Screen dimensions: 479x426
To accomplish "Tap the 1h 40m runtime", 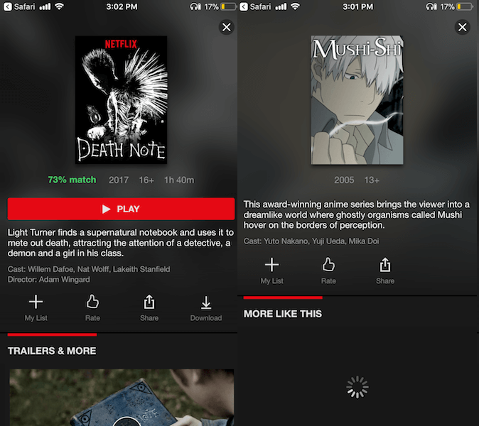I will point(179,180).
